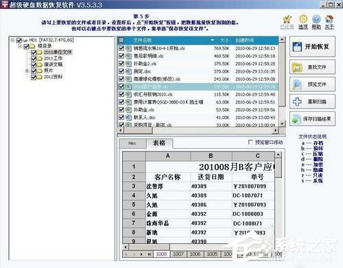
Task: Open the 帮助 help icon
Action: tap(316, 19)
